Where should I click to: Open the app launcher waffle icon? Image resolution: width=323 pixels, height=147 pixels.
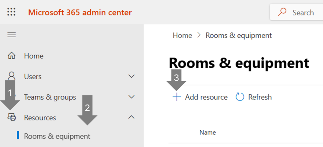pos(11,12)
